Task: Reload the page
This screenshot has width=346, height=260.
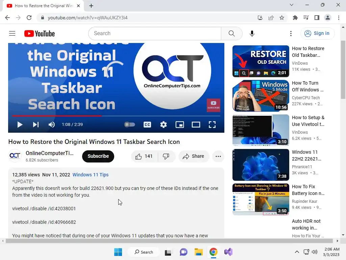Action: pyautogui.click(x=29, y=18)
